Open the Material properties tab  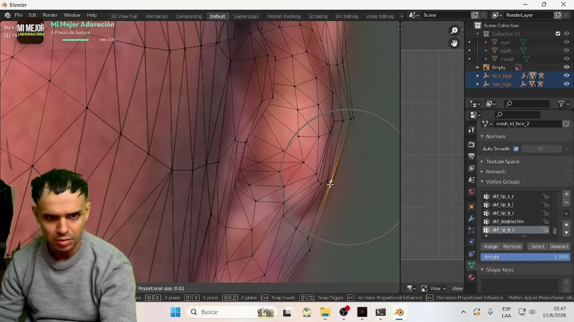[x=471, y=277]
